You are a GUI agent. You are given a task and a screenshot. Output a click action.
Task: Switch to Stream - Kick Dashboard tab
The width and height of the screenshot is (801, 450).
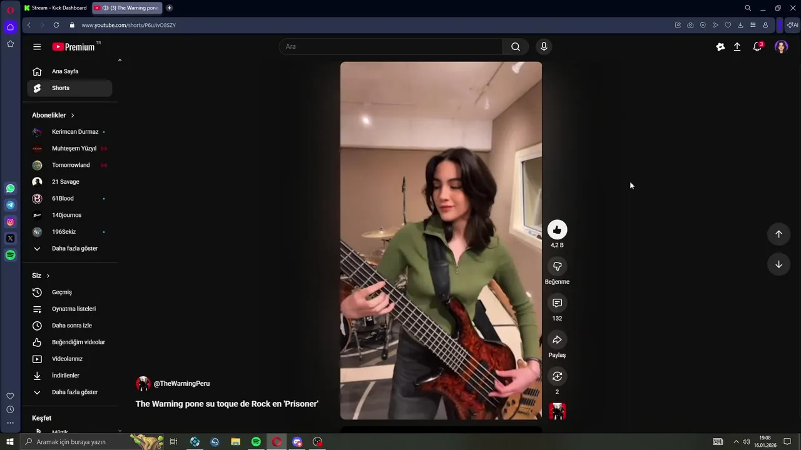click(x=55, y=8)
